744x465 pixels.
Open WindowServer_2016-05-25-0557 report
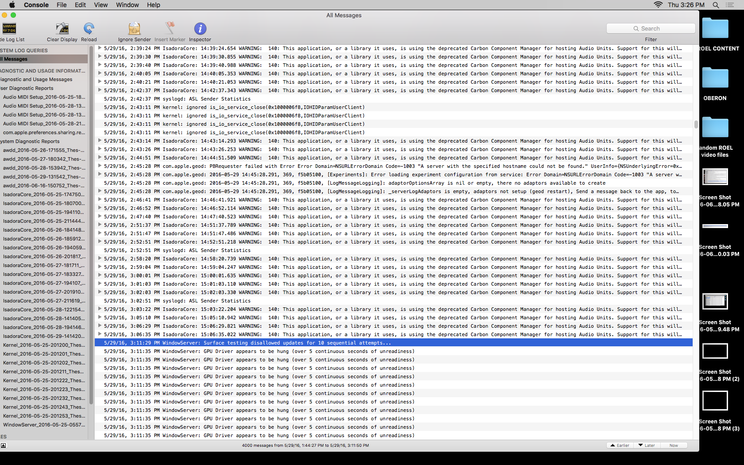coord(44,425)
